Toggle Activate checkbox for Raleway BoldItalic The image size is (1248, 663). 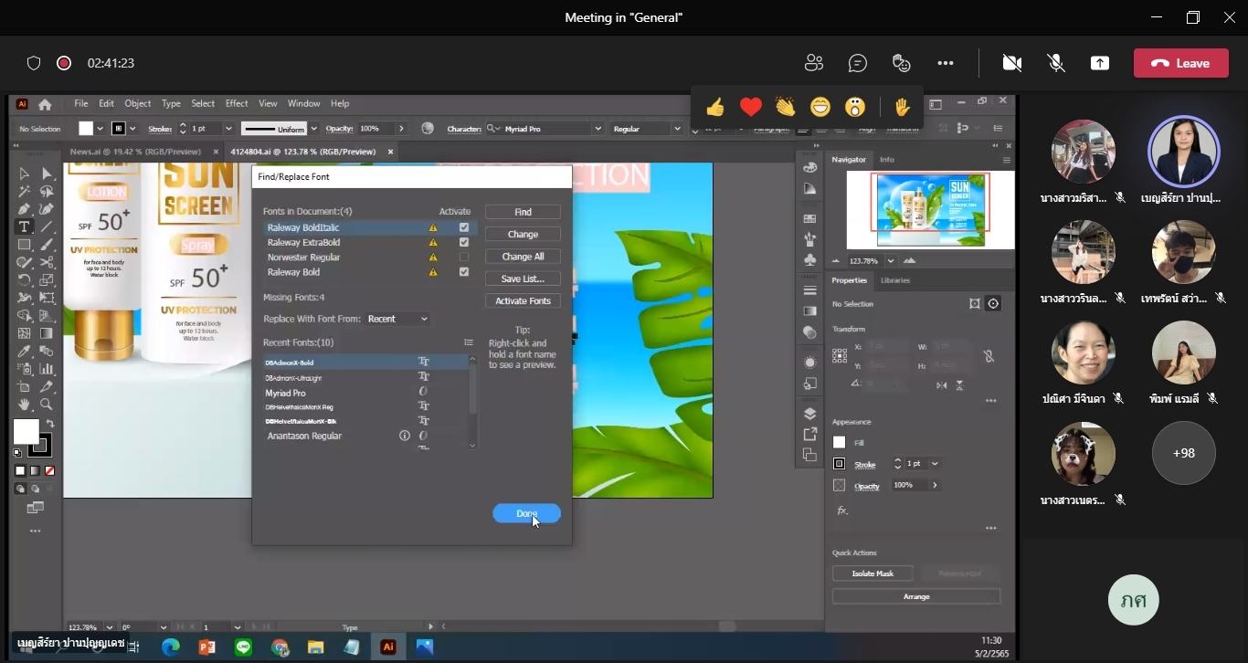[x=464, y=227]
